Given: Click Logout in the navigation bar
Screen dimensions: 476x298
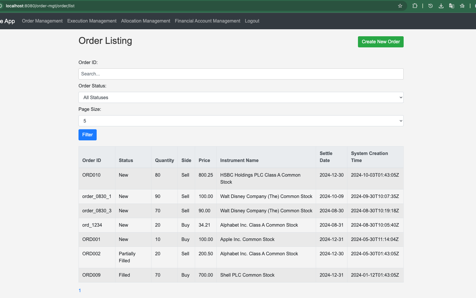Looking at the screenshot, I should (x=252, y=21).
